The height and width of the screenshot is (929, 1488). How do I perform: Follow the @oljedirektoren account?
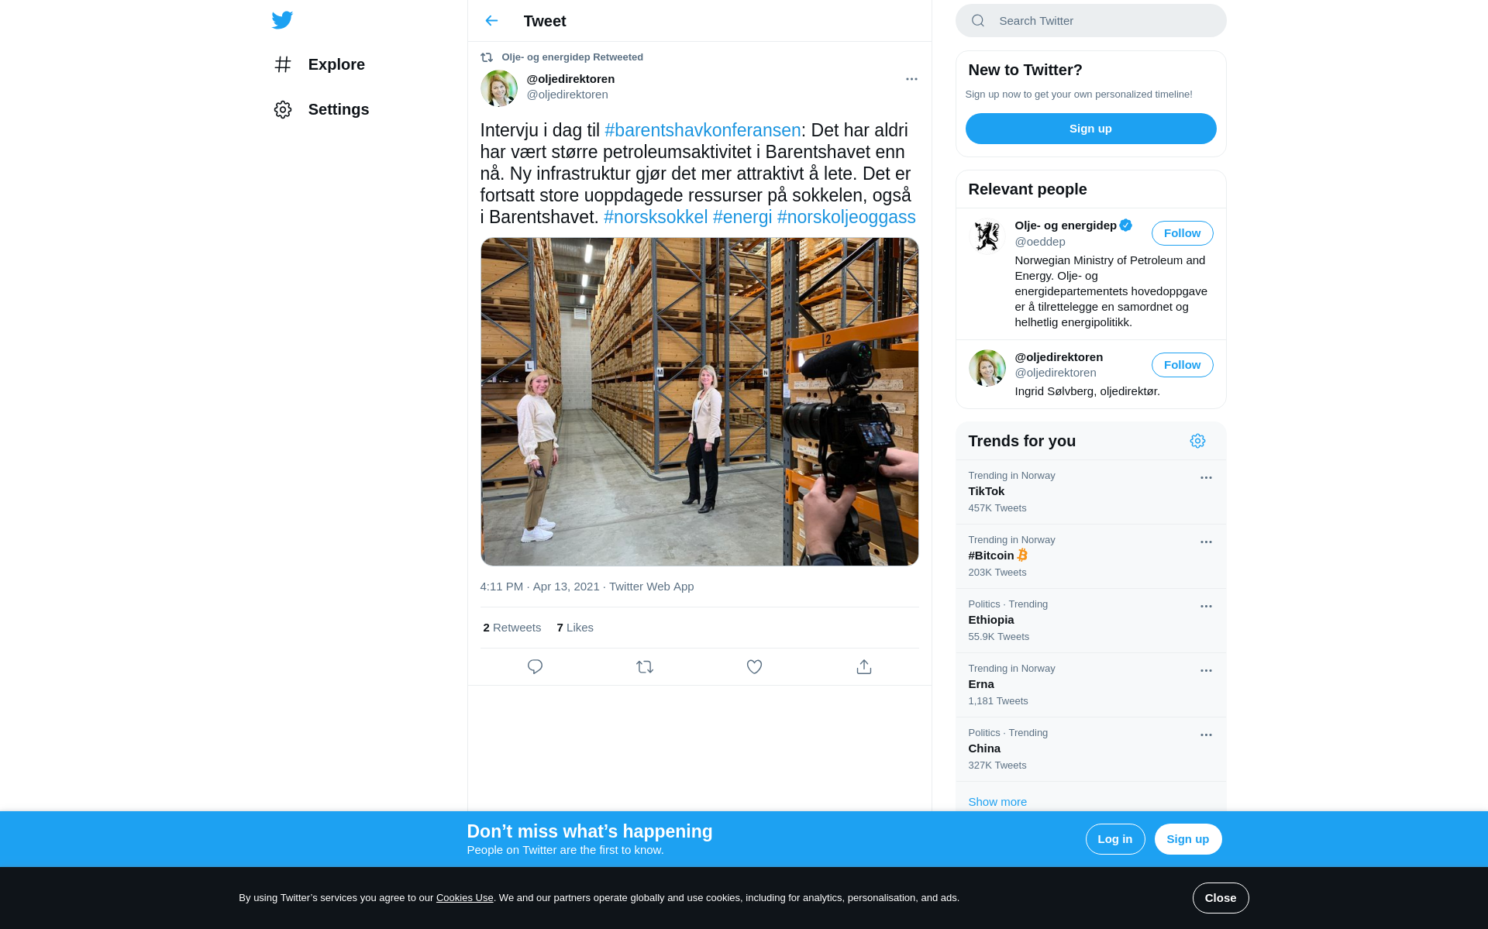[1182, 365]
